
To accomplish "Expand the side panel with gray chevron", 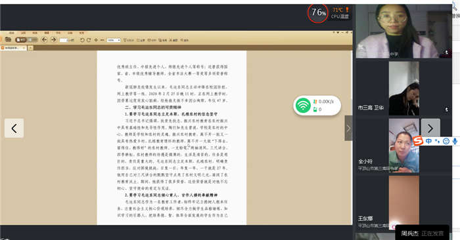I will pos(348,128).
